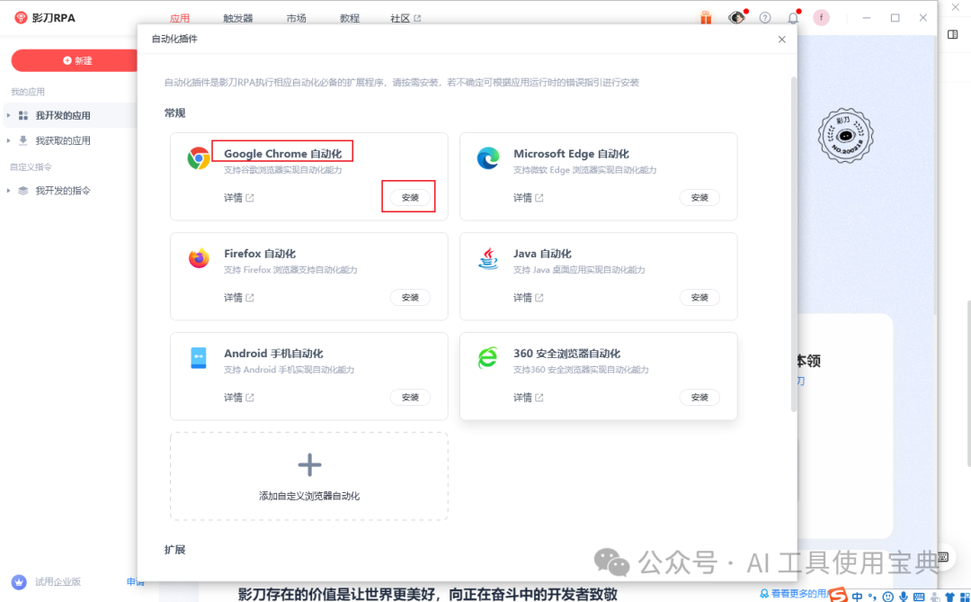
Task: Open the help question mark icon
Action: coord(765,18)
